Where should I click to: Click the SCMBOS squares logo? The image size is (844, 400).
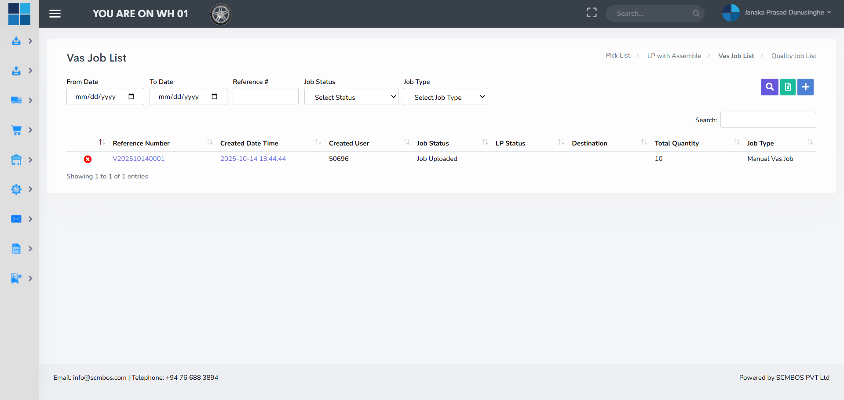pos(19,14)
